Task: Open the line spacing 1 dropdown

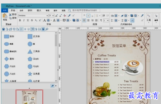Action: (x=108, y=20)
